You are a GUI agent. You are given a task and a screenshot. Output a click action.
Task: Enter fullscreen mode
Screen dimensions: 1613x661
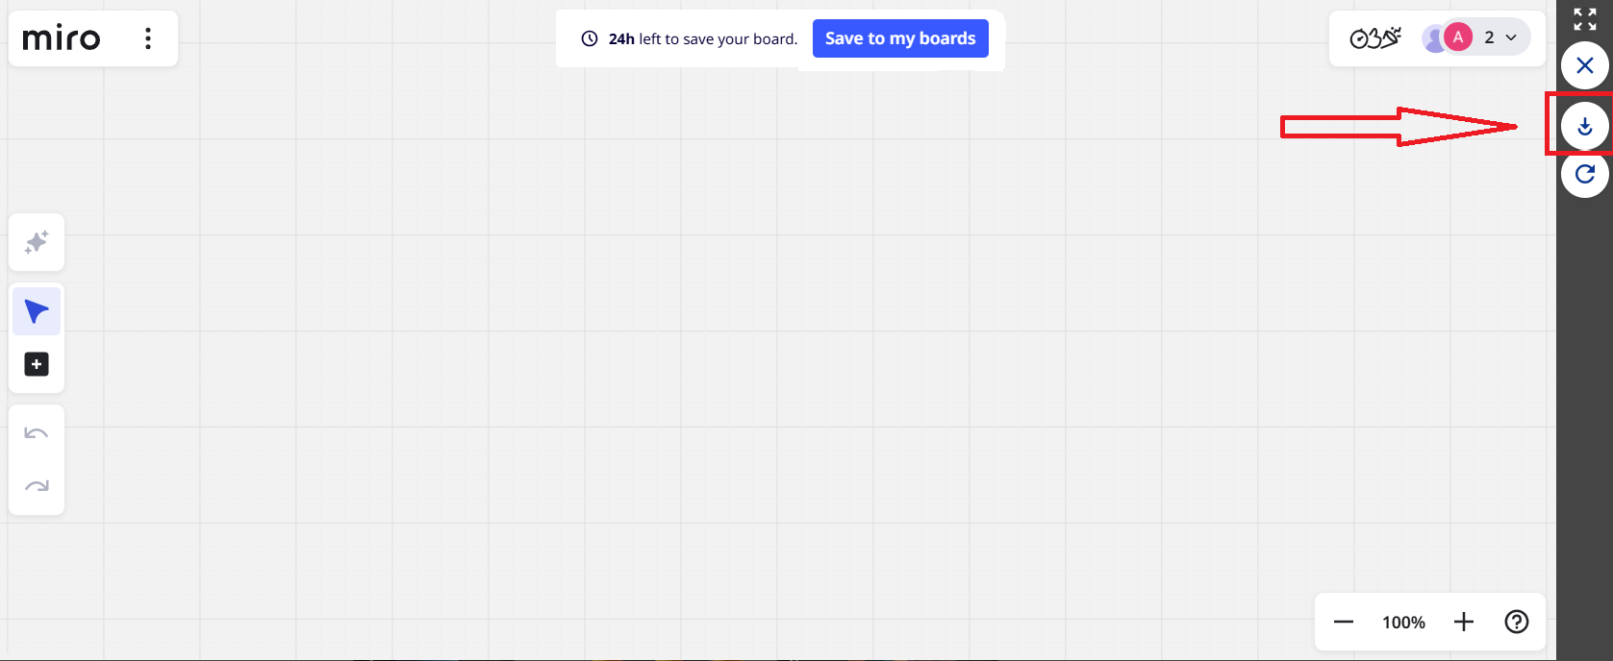[1584, 18]
